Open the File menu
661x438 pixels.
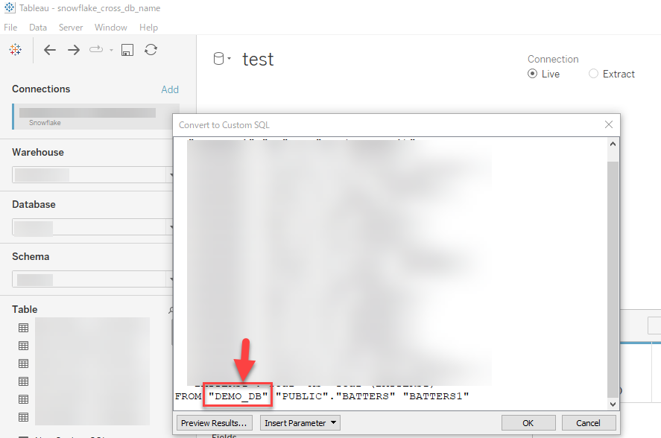tap(10, 28)
